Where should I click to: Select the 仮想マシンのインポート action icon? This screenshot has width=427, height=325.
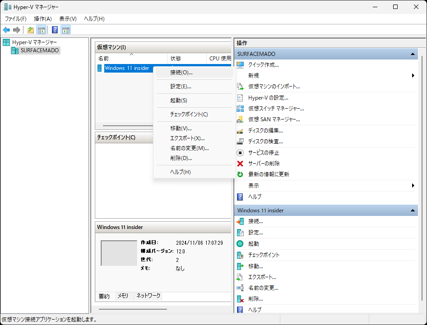(x=240, y=86)
